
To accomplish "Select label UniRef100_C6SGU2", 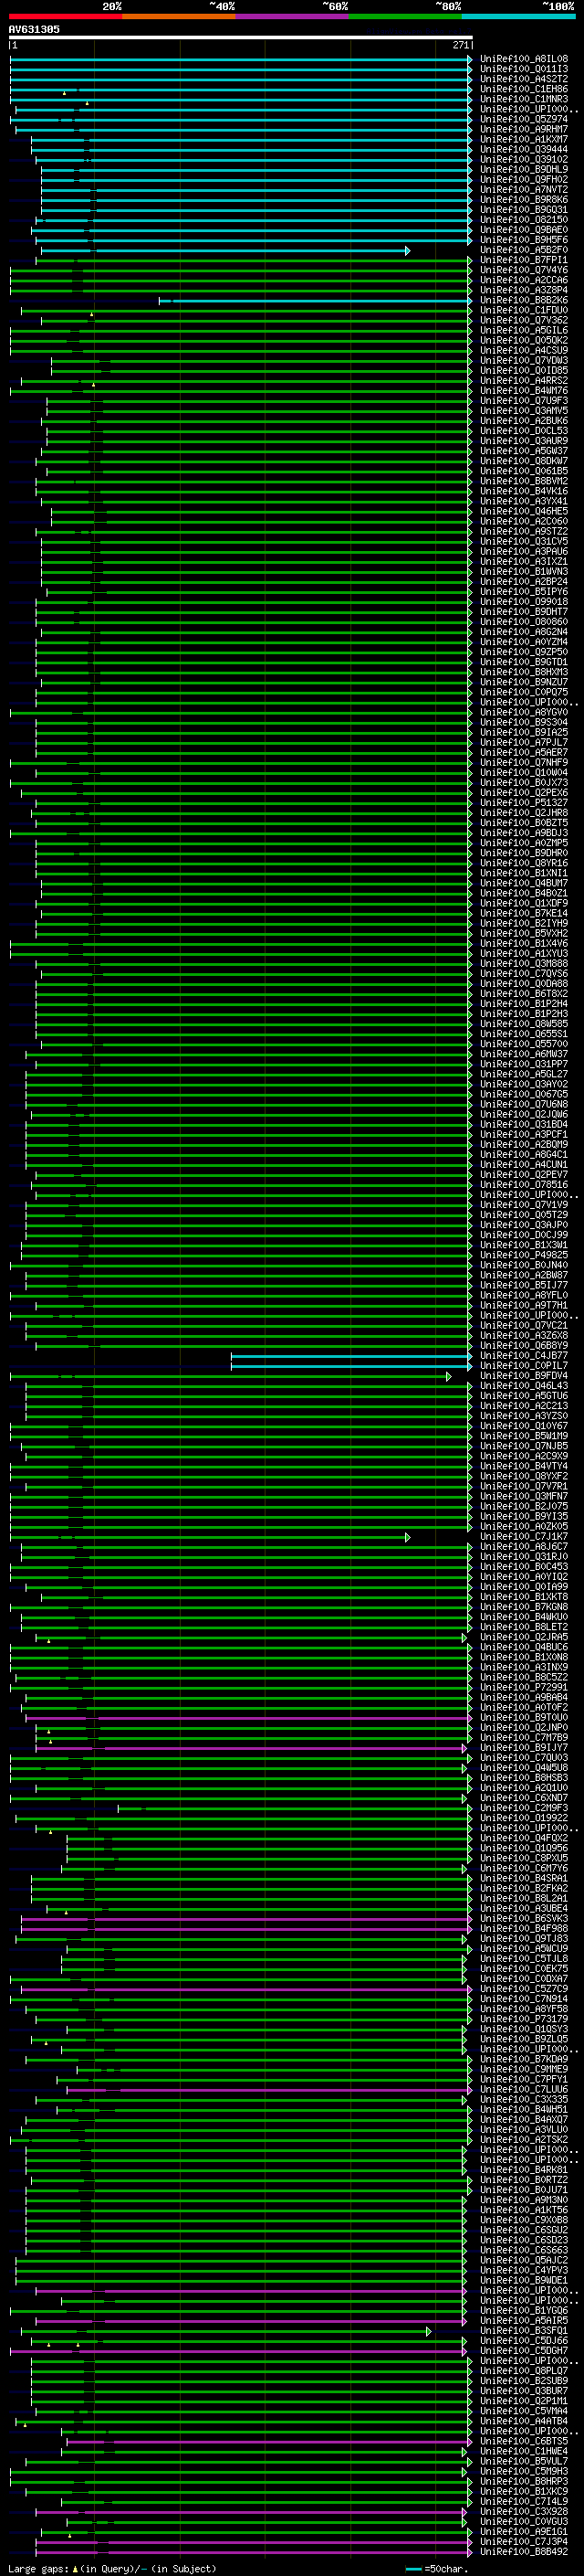I will (523, 2230).
